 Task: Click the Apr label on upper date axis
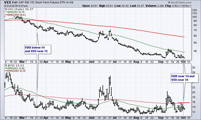46,62
